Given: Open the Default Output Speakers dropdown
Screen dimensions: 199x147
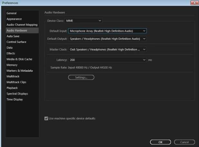Looking at the screenshot, I should (107, 39).
